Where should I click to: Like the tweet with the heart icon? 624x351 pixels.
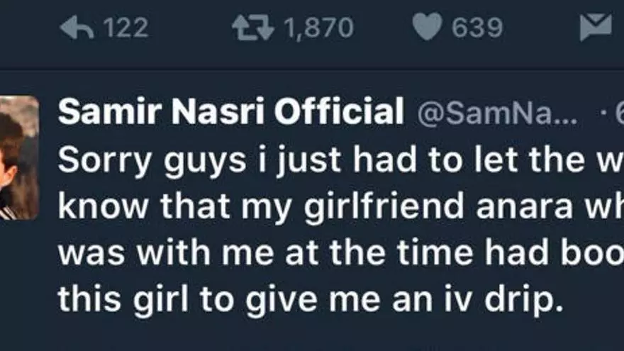[x=428, y=28]
